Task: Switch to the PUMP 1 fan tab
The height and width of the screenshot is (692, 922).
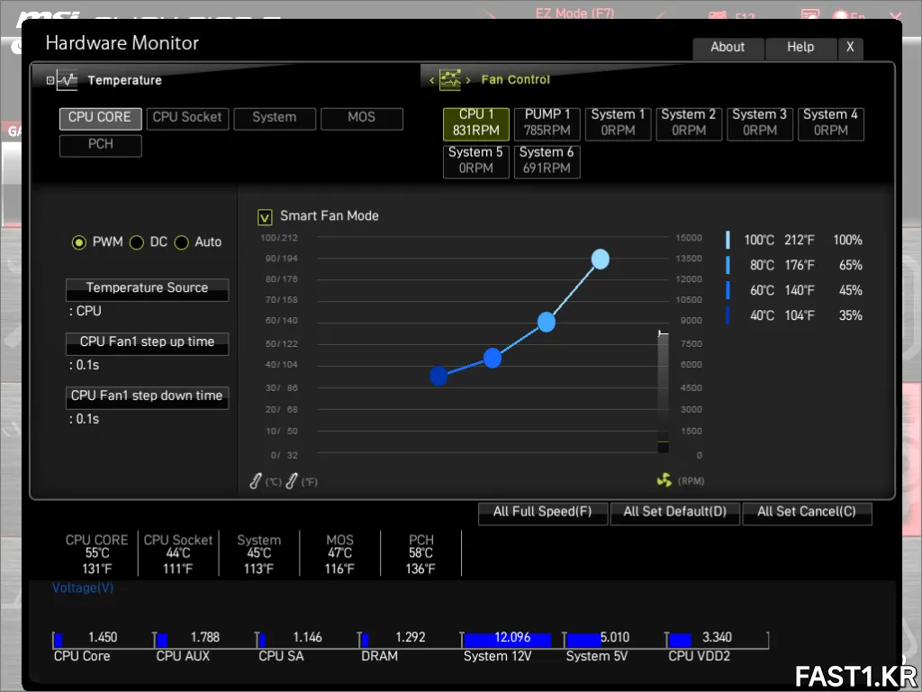Action: (547, 123)
